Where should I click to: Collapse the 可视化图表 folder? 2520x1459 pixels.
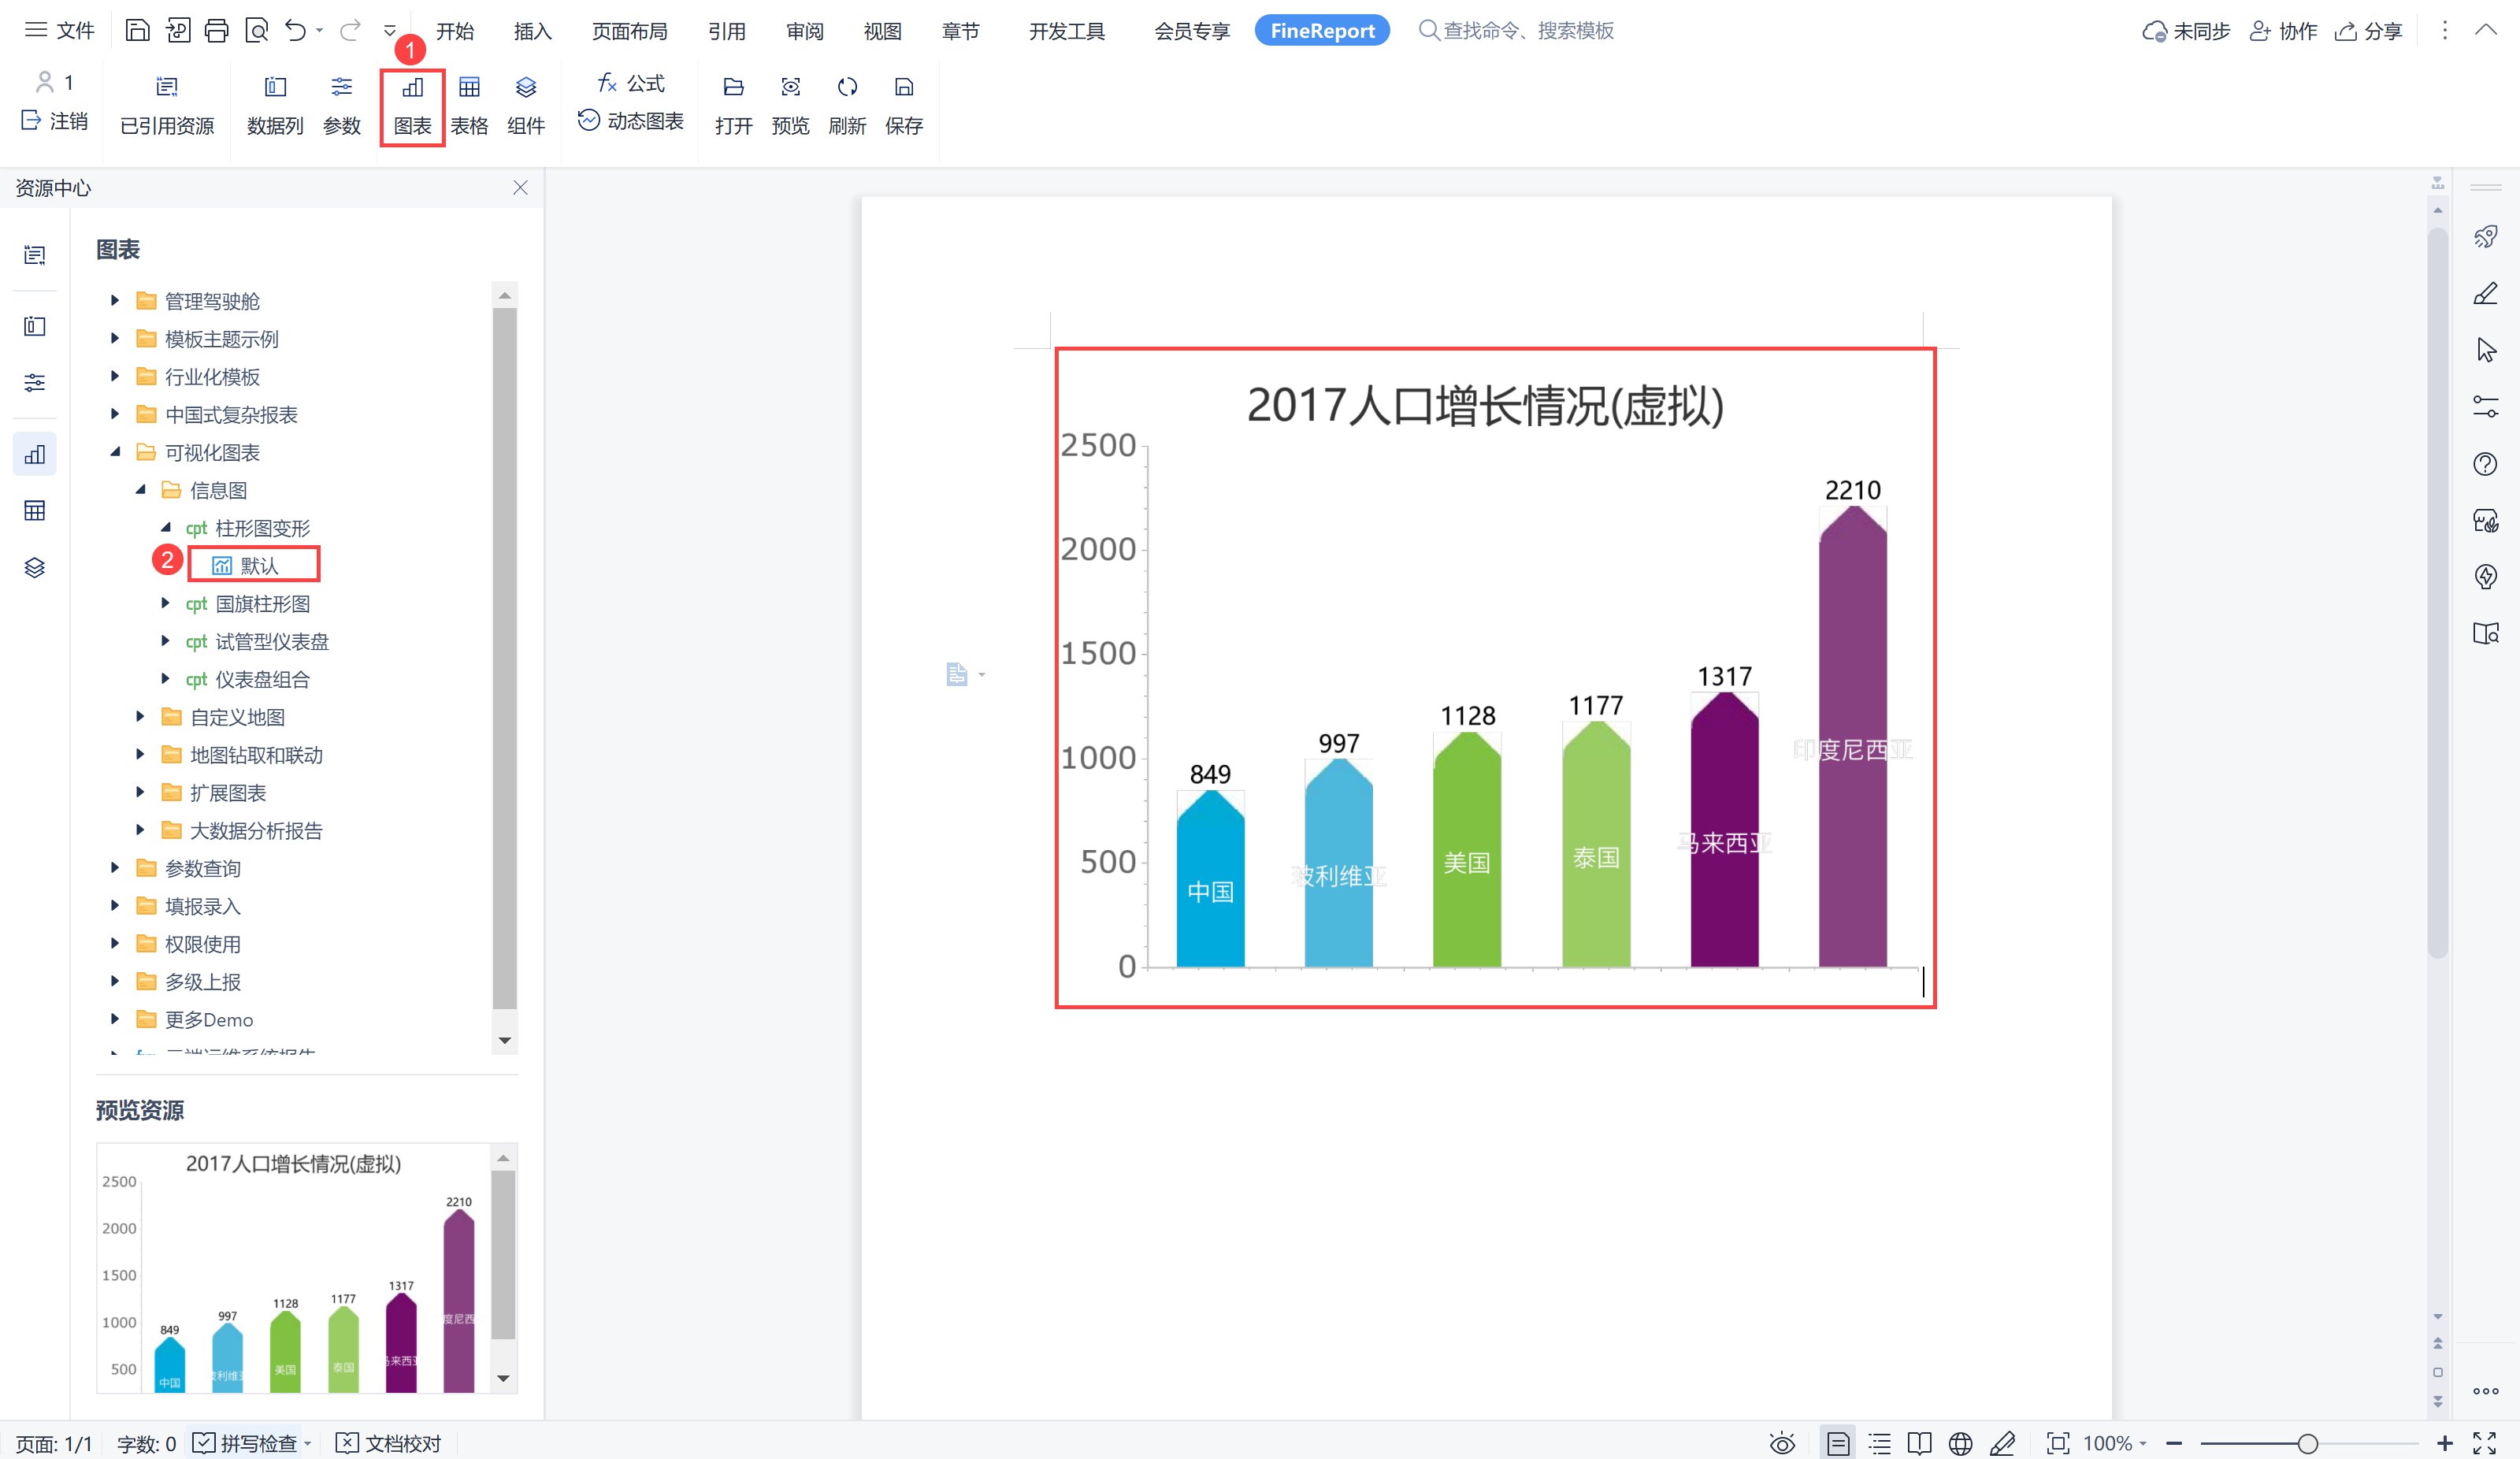(114, 452)
